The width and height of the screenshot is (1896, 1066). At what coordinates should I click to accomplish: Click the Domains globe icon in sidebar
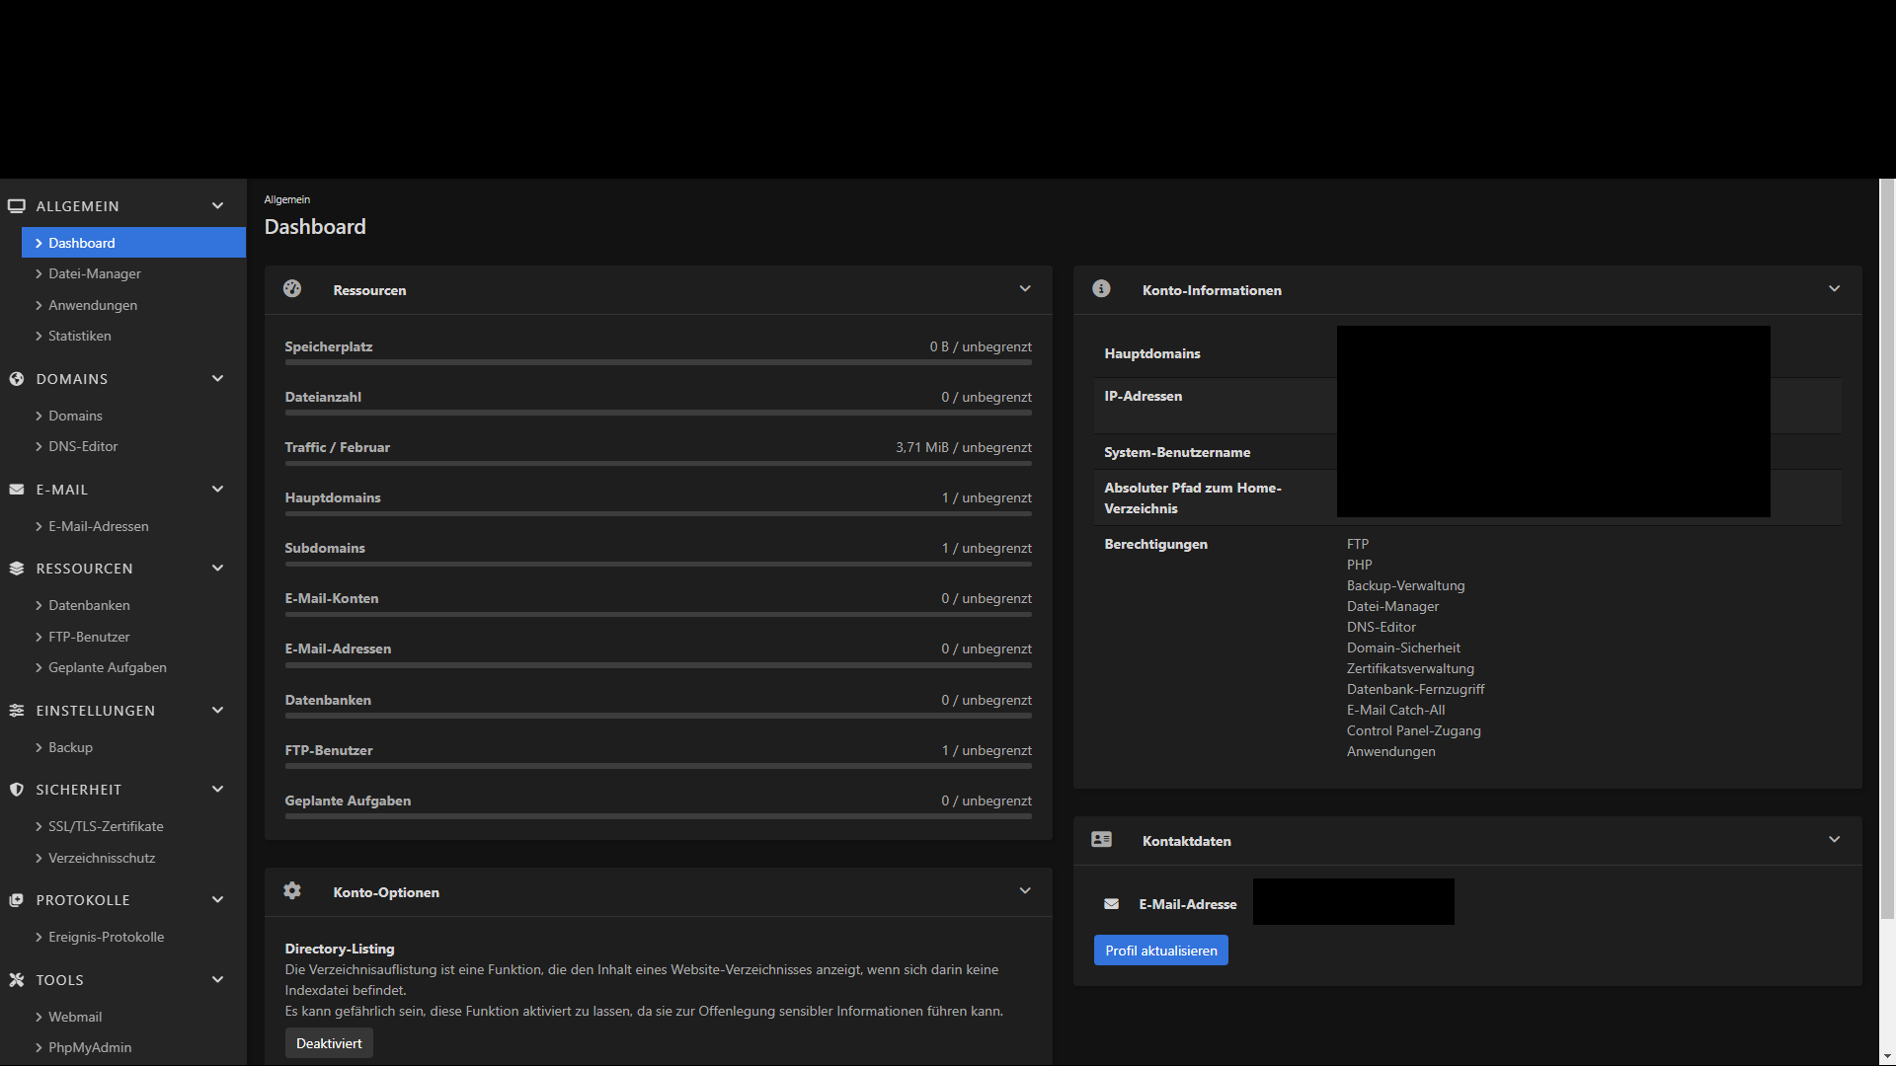click(17, 379)
